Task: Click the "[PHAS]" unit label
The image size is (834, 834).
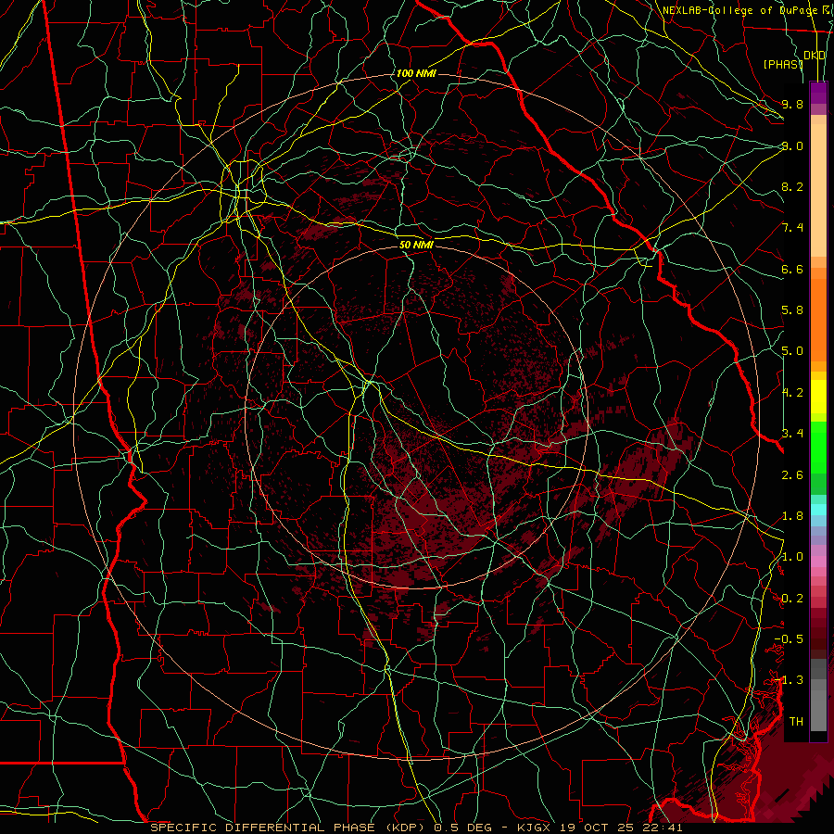Action: (783, 64)
